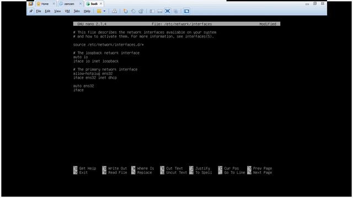Click the 'iface ens32 inet dhcp' line
Image resolution: width=353 pixels, height=198 pixels.
(x=95, y=78)
